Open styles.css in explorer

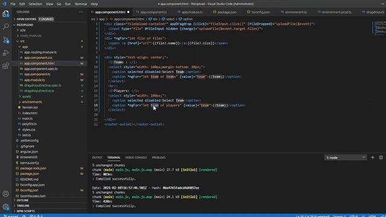click(x=28, y=130)
